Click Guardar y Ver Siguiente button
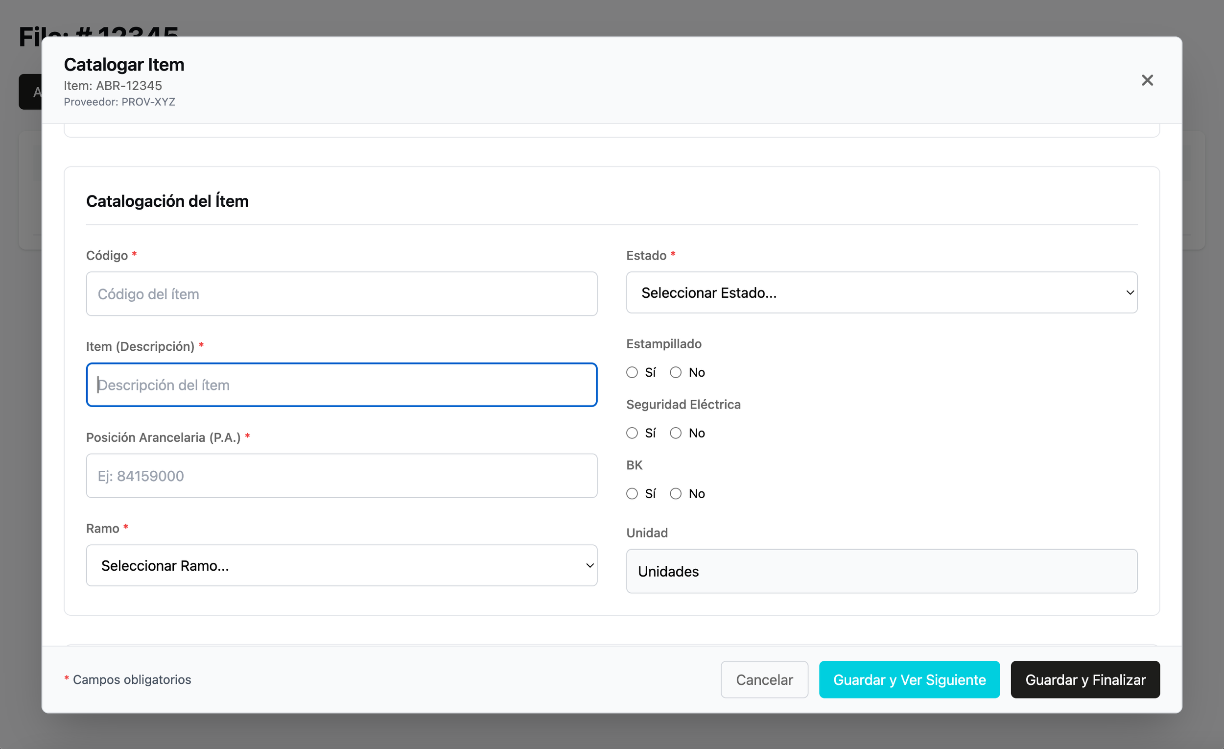 tap(909, 679)
